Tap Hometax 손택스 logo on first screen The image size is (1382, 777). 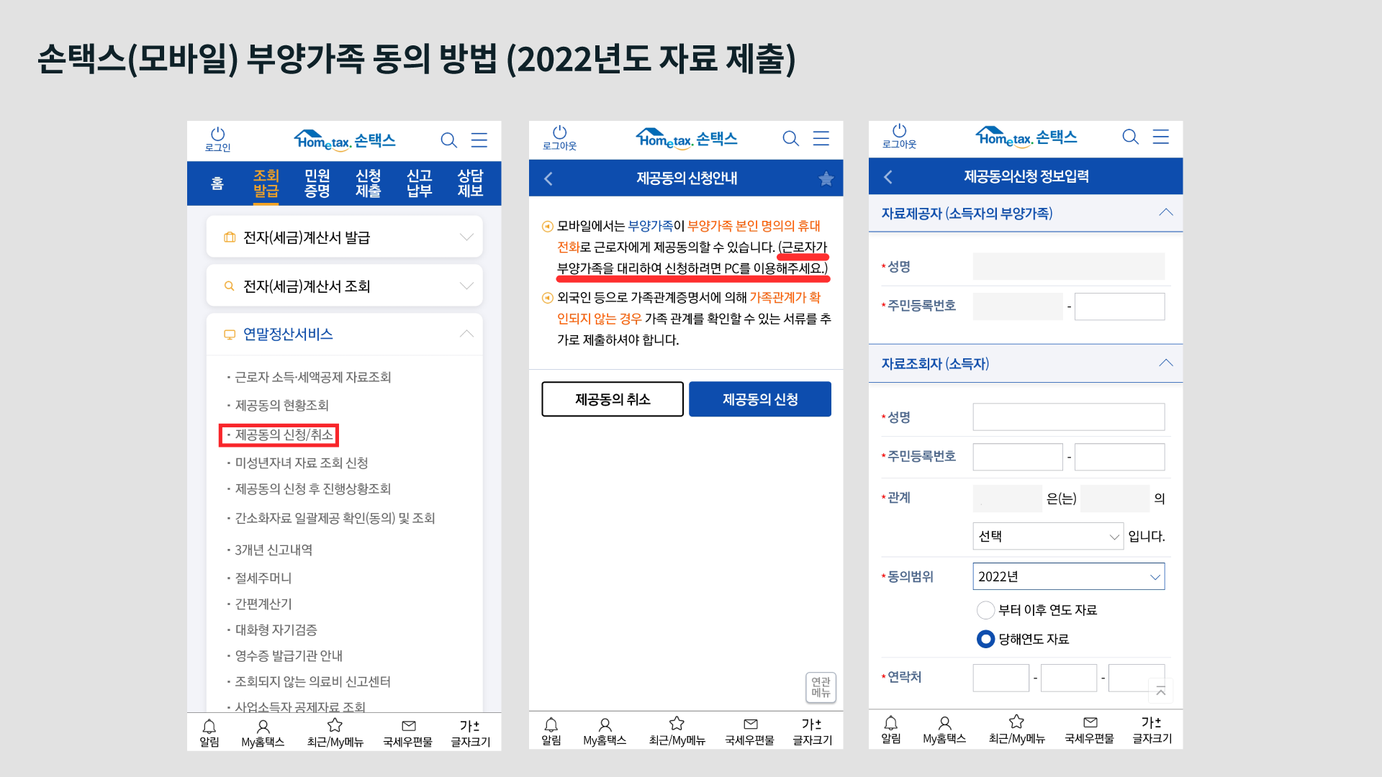coord(345,140)
